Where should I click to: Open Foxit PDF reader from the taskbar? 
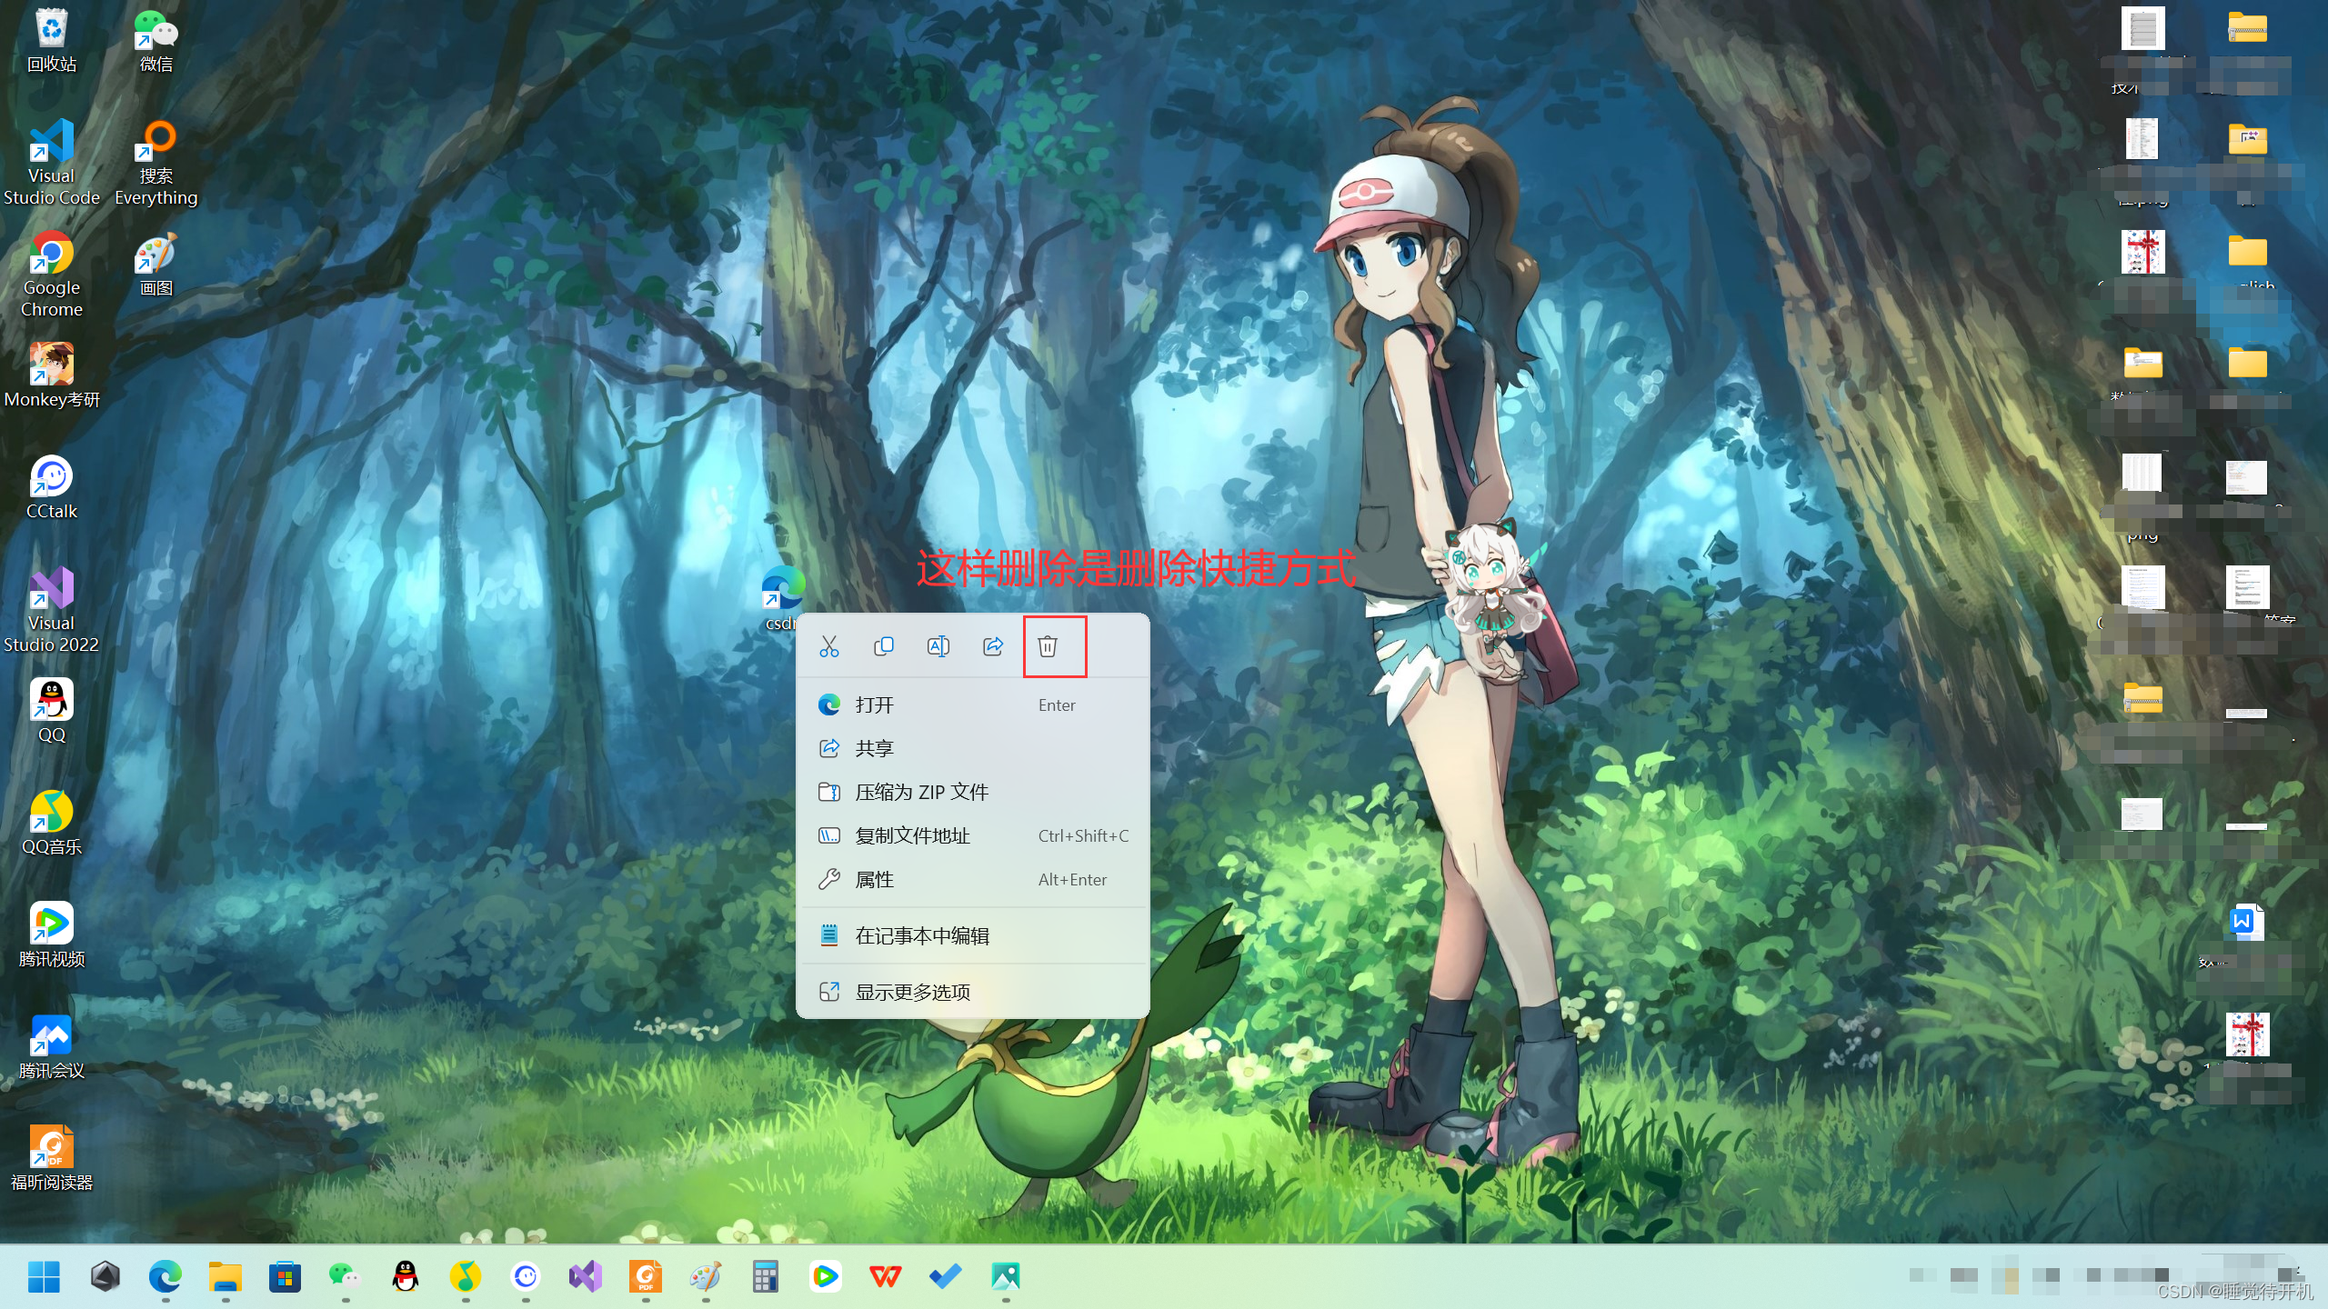click(646, 1276)
